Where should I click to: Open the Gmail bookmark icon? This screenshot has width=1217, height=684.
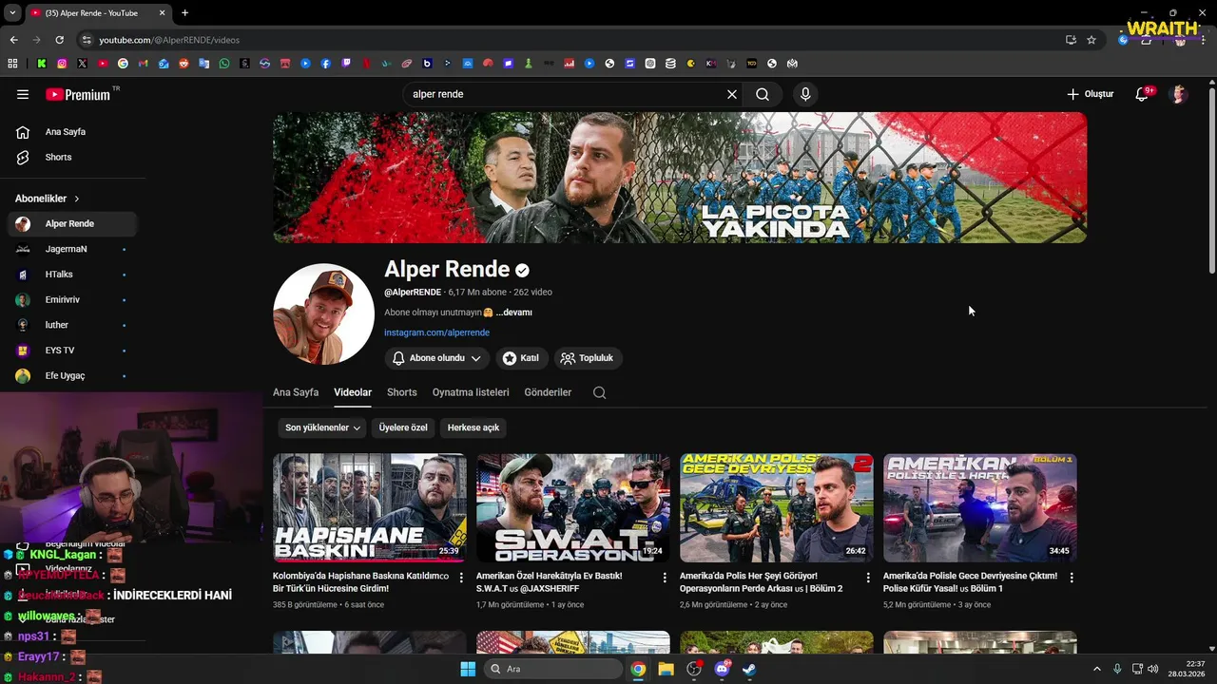pyautogui.click(x=143, y=64)
